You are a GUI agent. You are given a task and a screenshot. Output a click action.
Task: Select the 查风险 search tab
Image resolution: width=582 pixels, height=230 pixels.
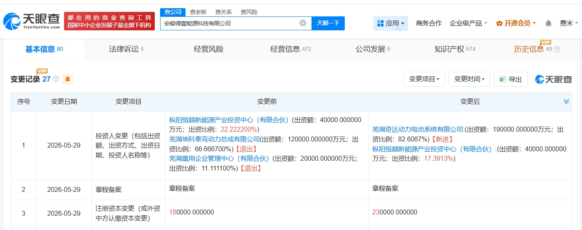point(249,12)
